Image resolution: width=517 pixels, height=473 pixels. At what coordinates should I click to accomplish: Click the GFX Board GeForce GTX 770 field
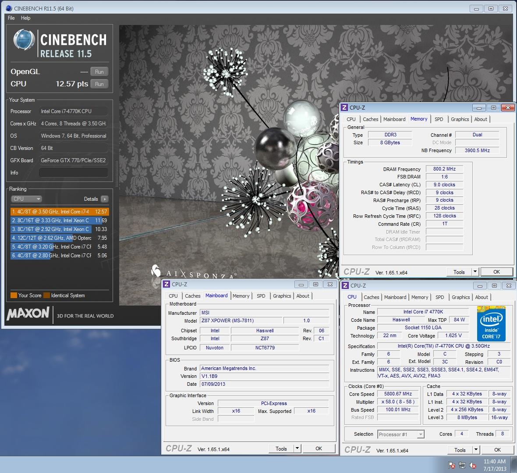coord(74,160)
